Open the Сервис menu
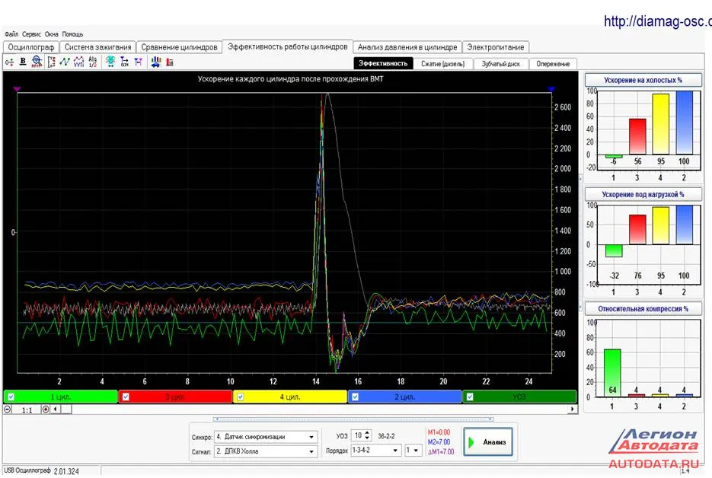This screenshot has height=478, width=712. (x=31, y=34)
